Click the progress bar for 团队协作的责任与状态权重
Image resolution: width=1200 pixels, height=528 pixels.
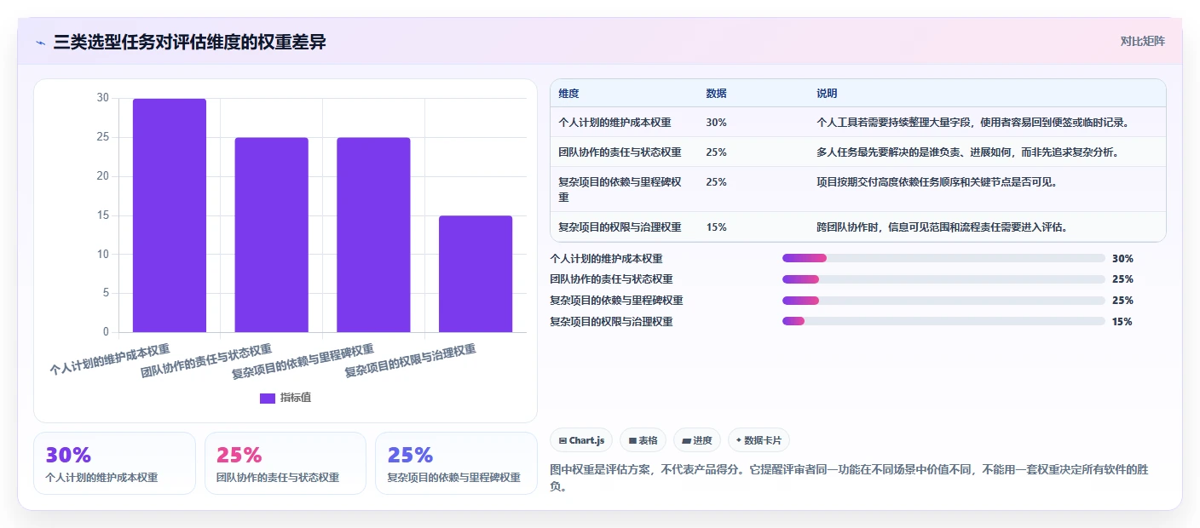pos(943,279)
